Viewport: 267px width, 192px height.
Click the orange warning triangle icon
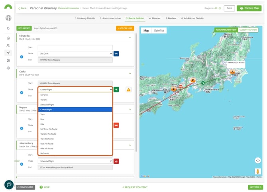pos(129,90)
